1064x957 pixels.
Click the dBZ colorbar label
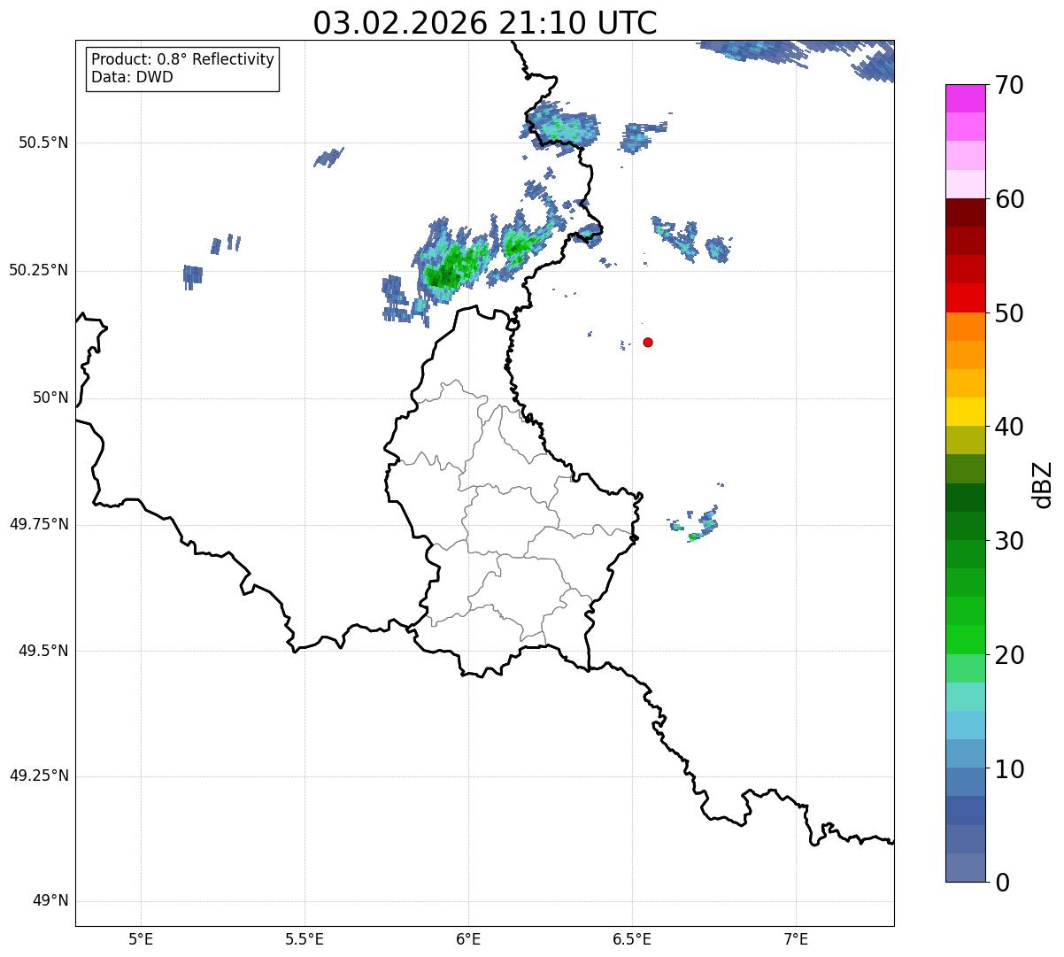[1043, 484]
